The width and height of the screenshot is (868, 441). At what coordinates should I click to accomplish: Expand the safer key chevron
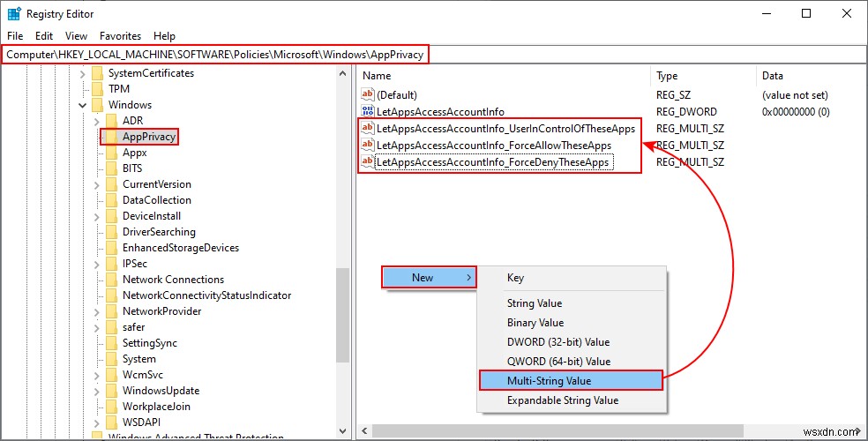pyautogui.click(x=97, y=327)
